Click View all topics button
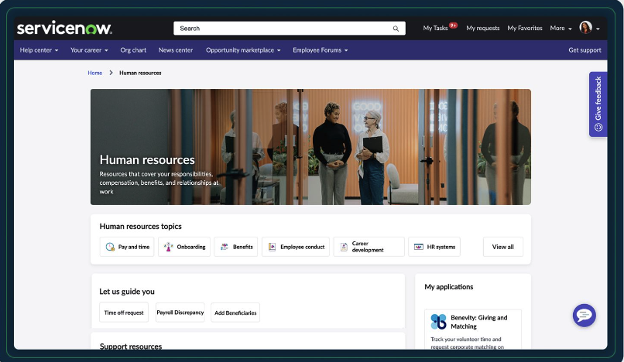 pyautogui.click(x=503, y=247)
